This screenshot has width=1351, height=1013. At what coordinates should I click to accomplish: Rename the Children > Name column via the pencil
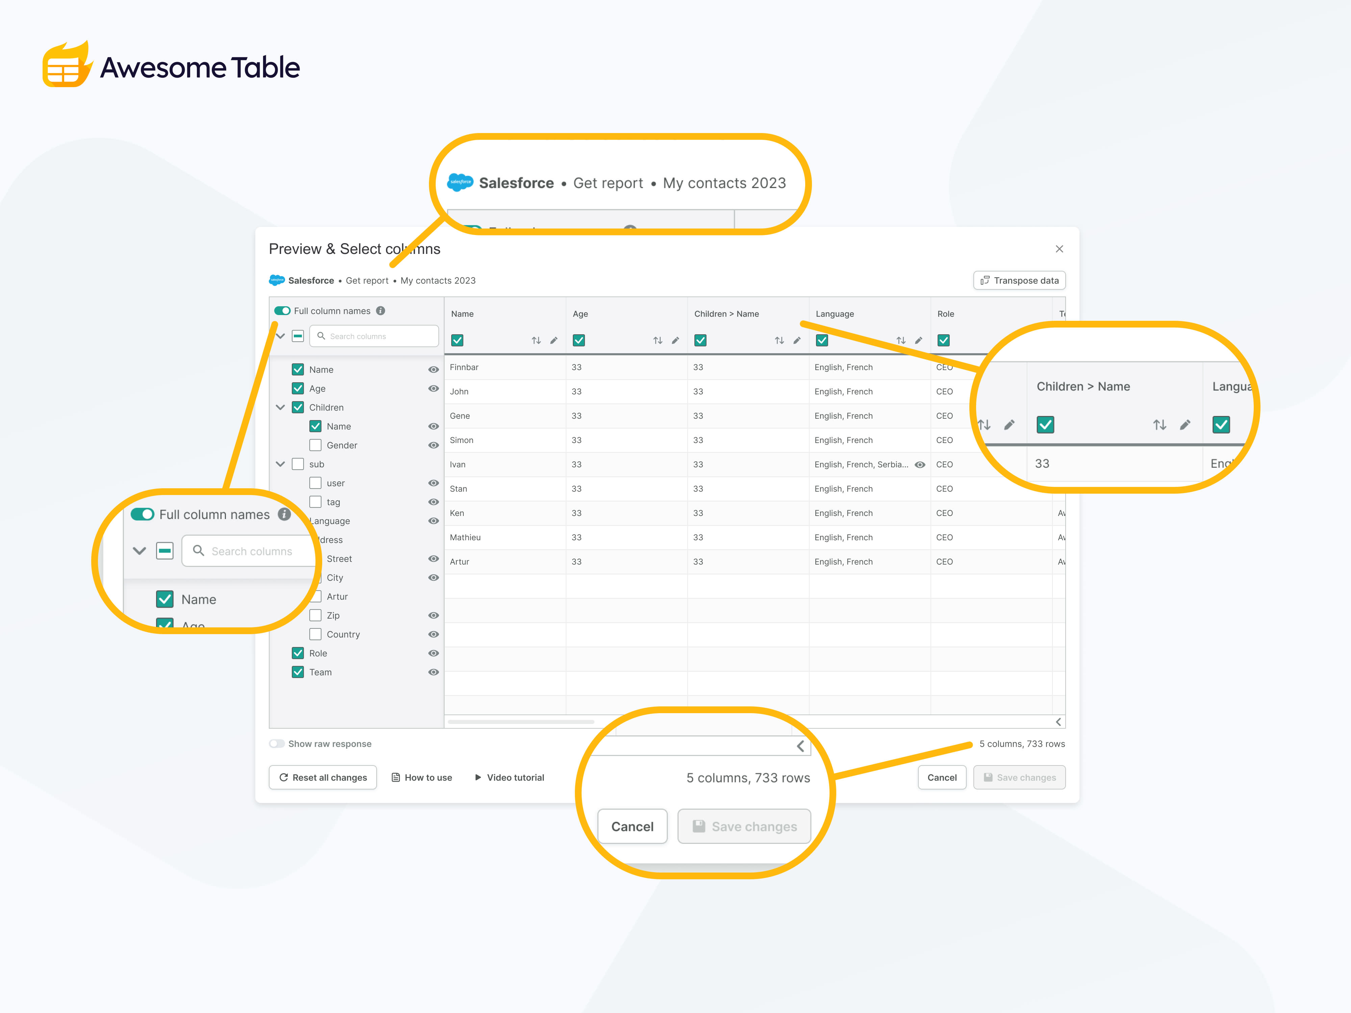(x=797, y=341)
